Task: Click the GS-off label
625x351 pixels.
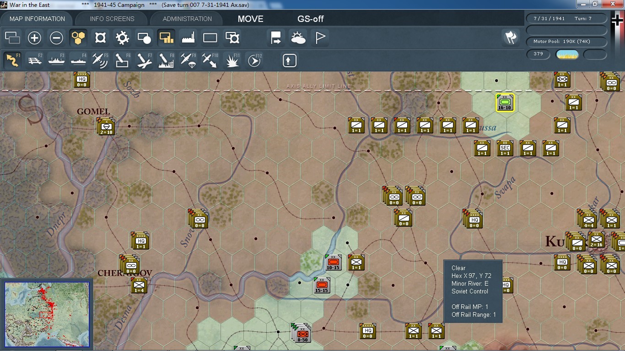Action: coord(311,19)
